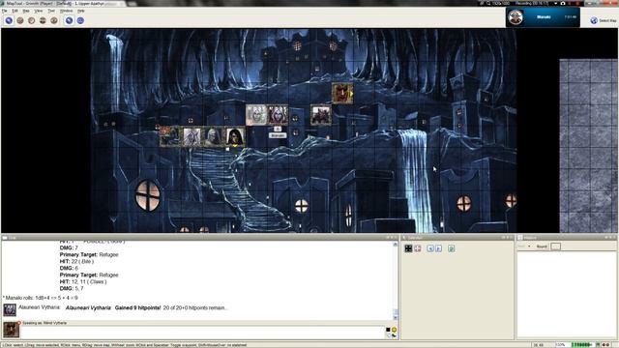Click the speaker portrait beside the chat input
The image size is (619, 348).
[11, 330]
